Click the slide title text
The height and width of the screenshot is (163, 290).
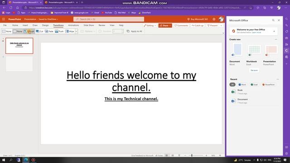pyautogui.click(x=131, y=81)
